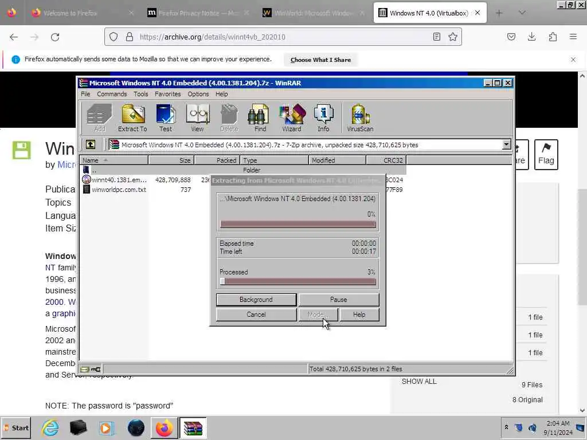The width and height of the screenshot is (587, 440).
Task: Open WinRAR Favorites menu
Action: click(168, 94)
